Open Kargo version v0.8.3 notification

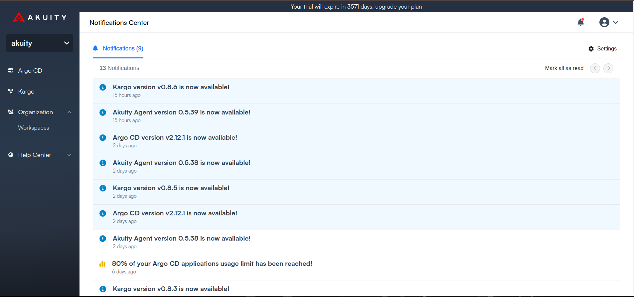pos(356,288)
